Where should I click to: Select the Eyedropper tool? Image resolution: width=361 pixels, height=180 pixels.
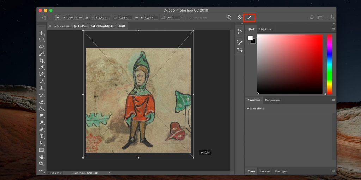click(x=42, y=67)
